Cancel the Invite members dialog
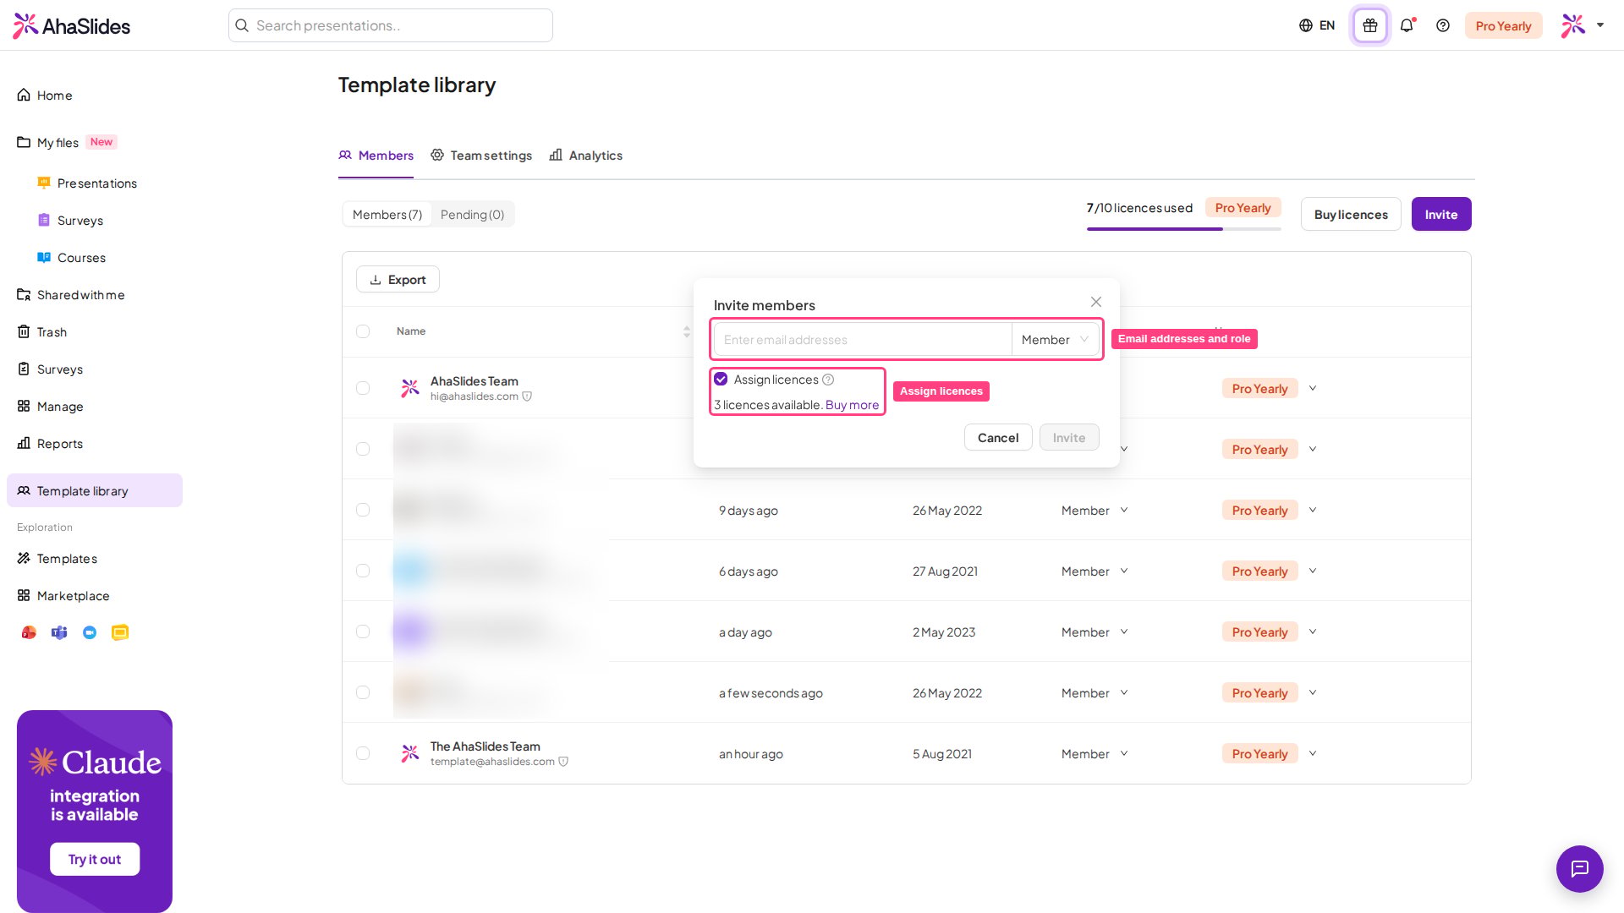 point(998,437)
